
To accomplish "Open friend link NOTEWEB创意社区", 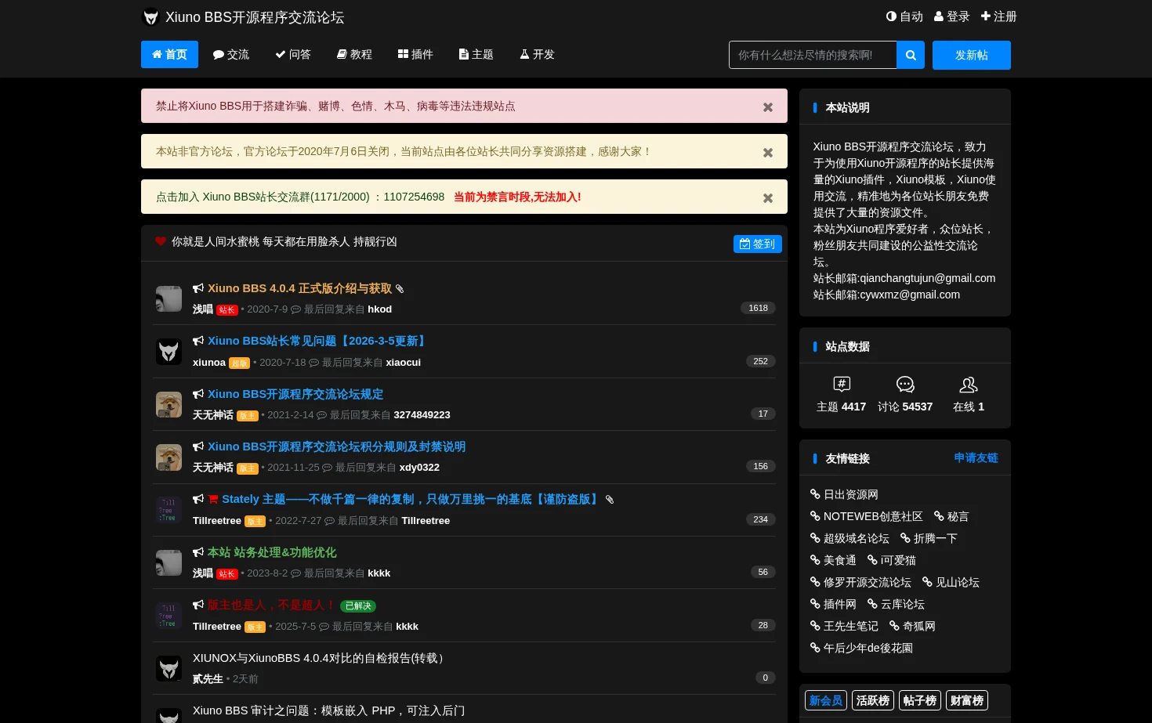I will pos(866,516).
